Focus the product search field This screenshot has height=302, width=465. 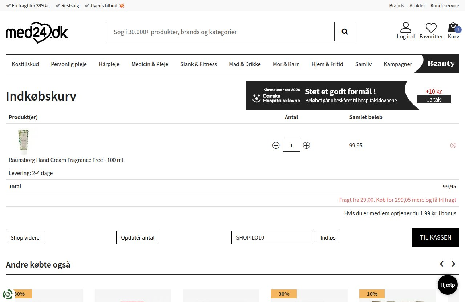tap(220, 32)
